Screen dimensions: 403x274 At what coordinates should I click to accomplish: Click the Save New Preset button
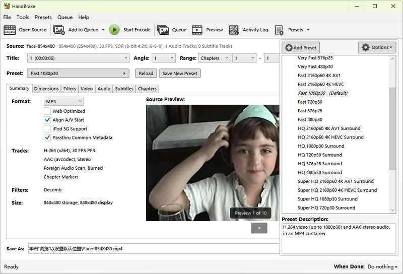click(180, 73)
